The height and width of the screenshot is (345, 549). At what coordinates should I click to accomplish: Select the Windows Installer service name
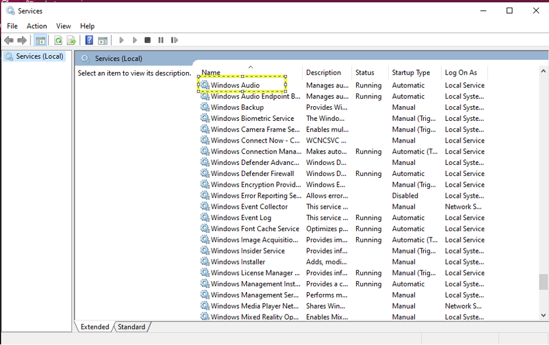pyautogui.click(x=238, y=262)
